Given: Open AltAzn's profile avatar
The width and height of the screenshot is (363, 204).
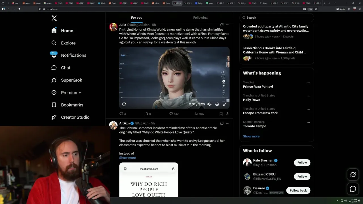Looking at the screenshot, I should [113, 125].
